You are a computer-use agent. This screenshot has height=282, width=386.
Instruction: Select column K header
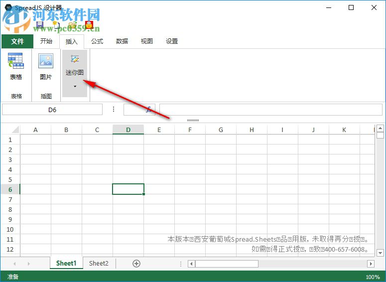(x=344, y=130)
